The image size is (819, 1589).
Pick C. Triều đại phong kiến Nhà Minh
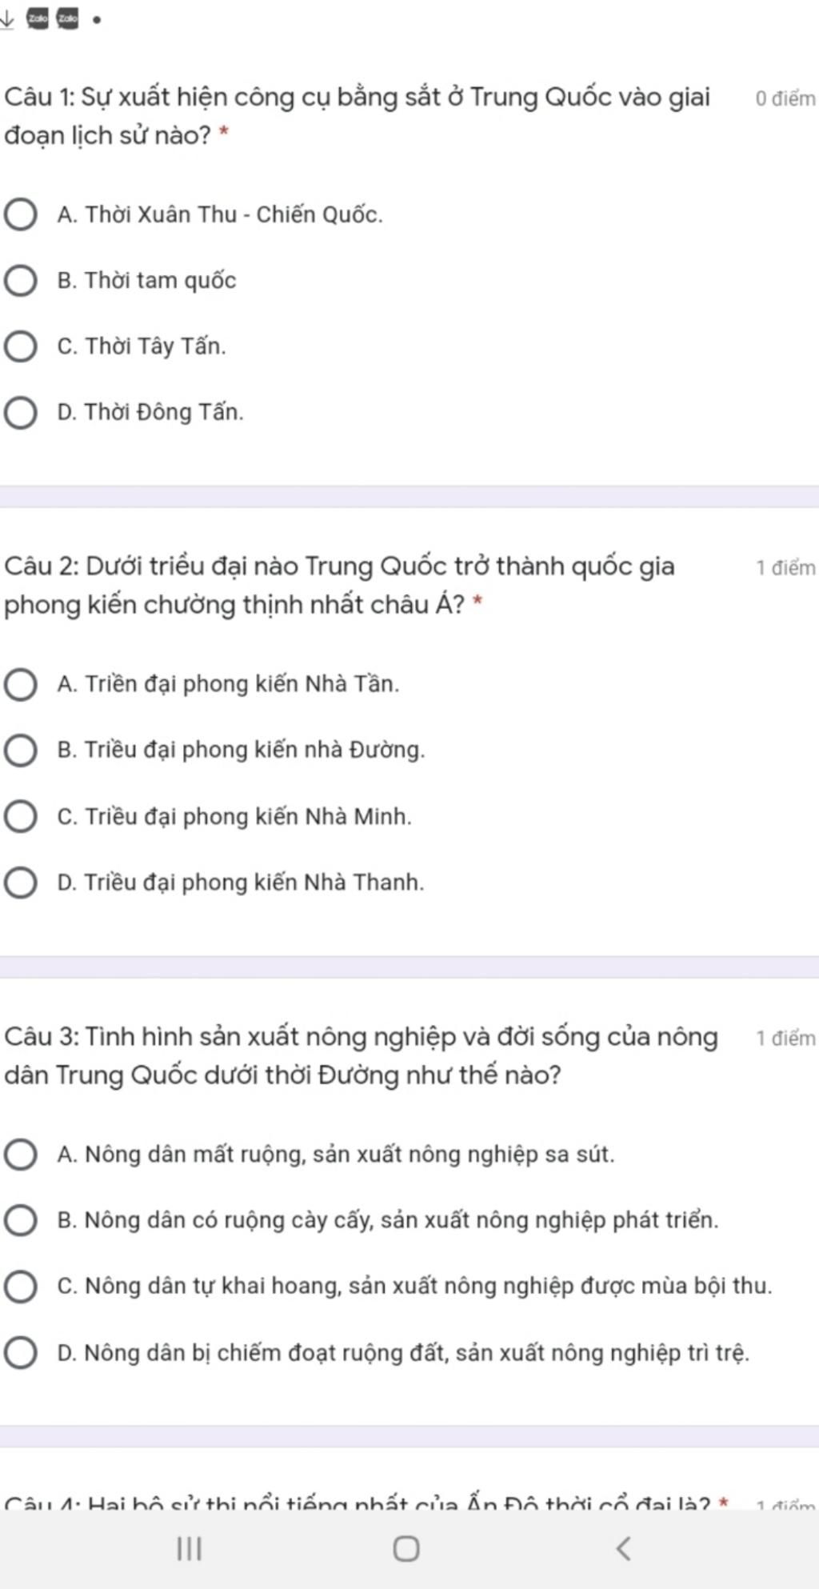pyautogui.click(x=208, y=817)
